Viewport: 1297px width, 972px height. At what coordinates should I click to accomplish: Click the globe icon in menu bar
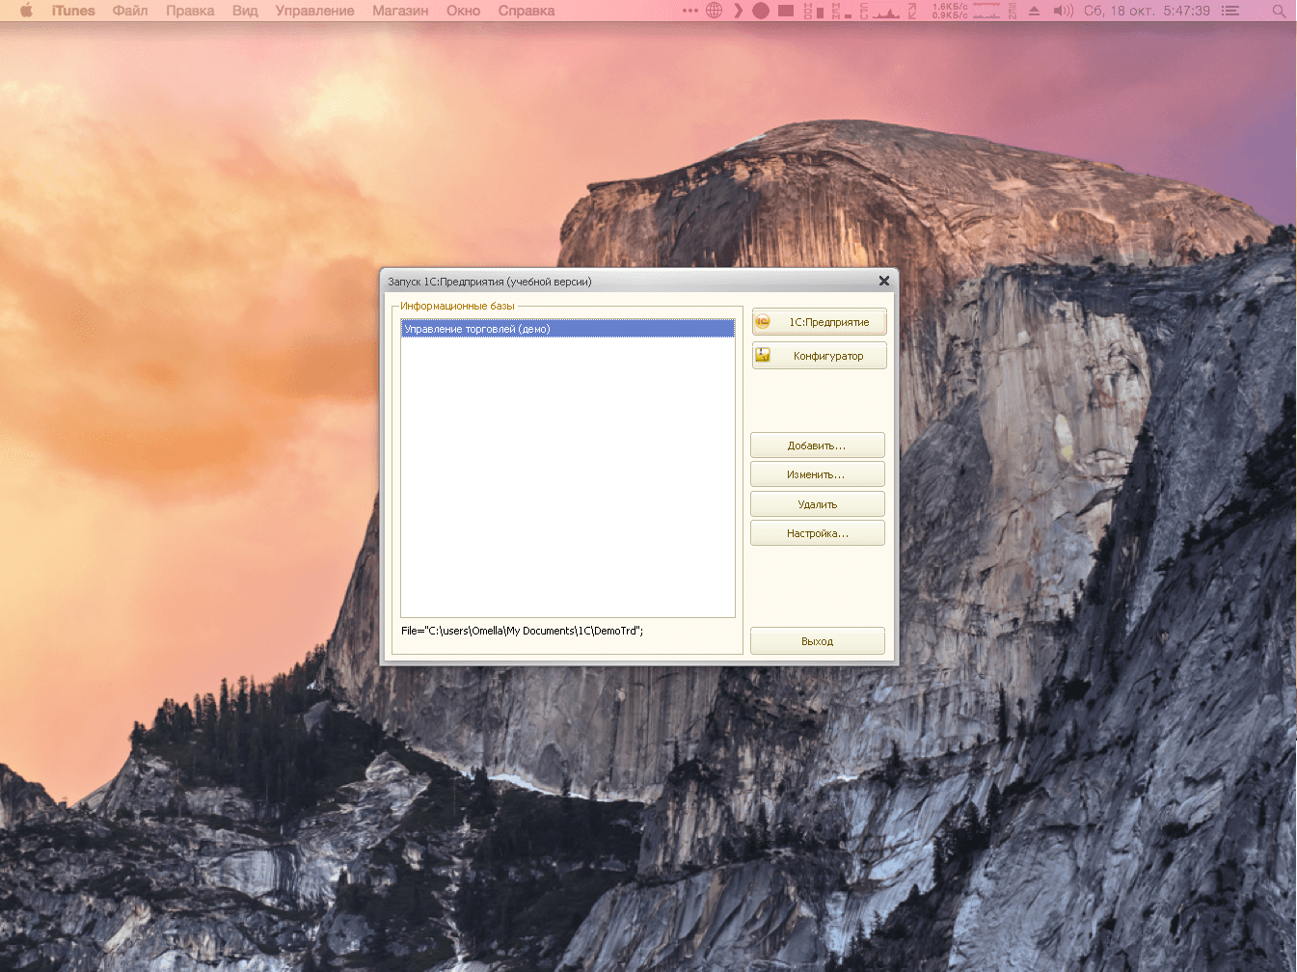[715, 11]
